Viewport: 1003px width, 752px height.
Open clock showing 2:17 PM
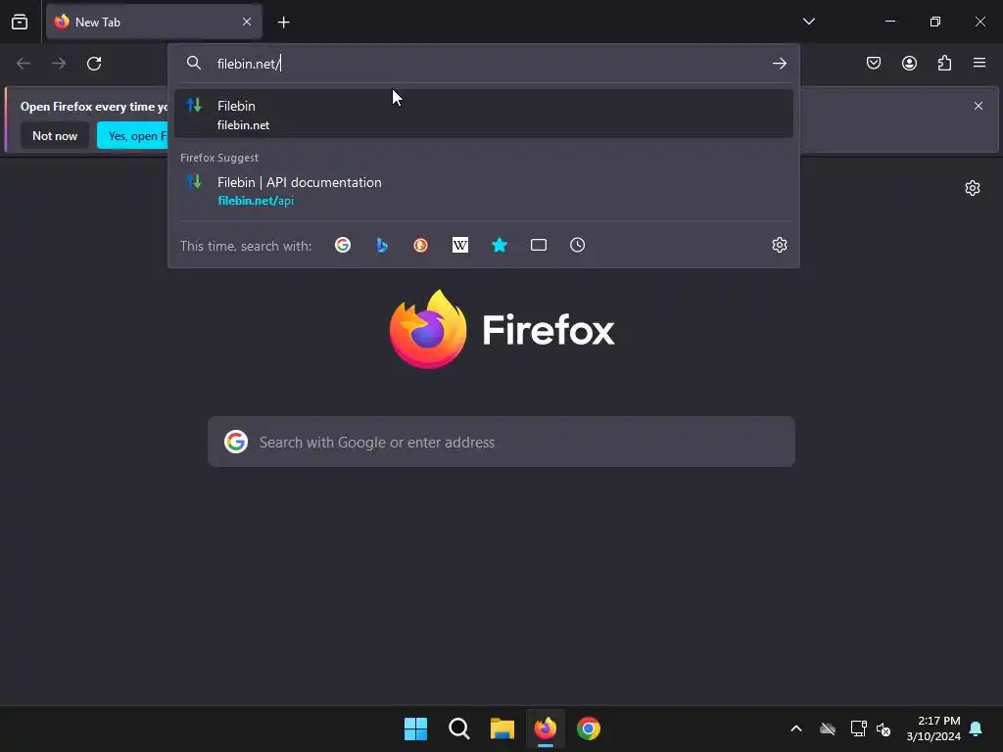pos(933,728)
